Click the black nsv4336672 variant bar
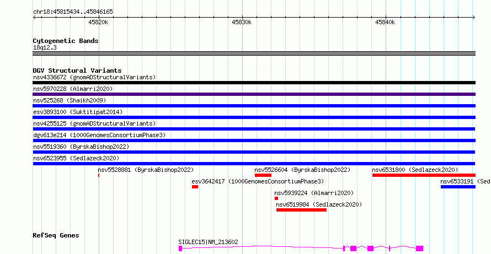This screenshot has height=254, width=491. point(254,83)
